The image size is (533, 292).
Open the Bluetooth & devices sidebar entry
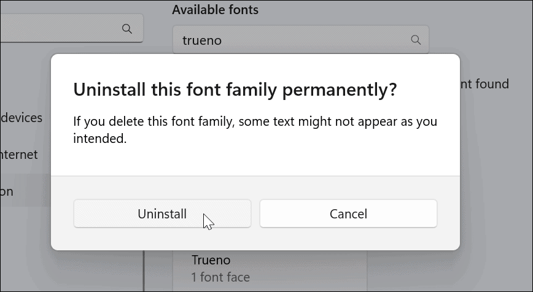[22, 117]
